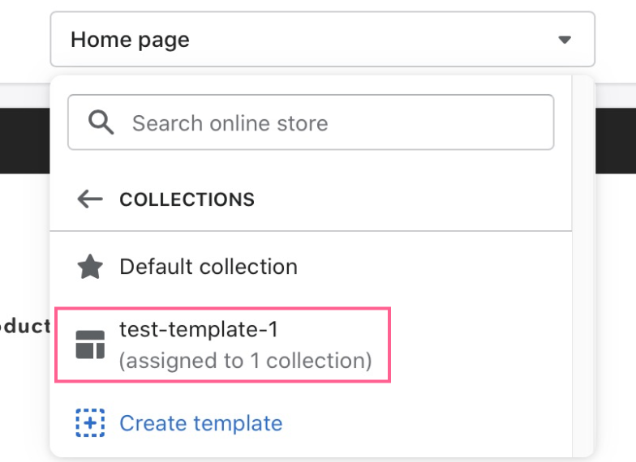Click the dark header bar right of panel

616,141
